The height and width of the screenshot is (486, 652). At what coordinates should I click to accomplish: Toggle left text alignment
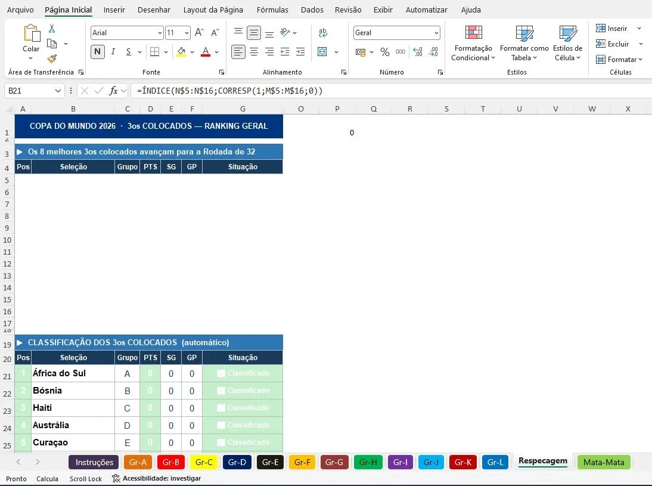point(238,52)
